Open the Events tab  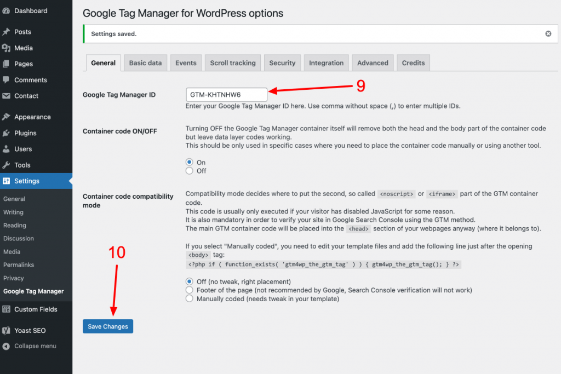(x=186, y=63)
